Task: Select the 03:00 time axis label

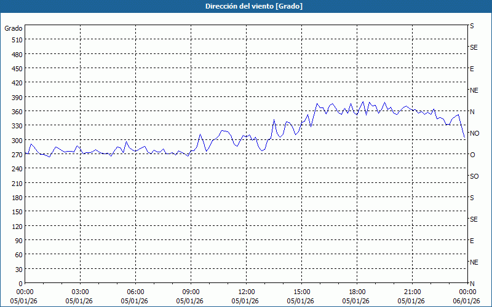Action: [81, 292]
